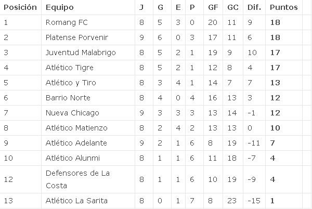Select the Romang FC team name
Image resolution: width=312 pixels, height=209 pixels.
[x=67, y=22]
